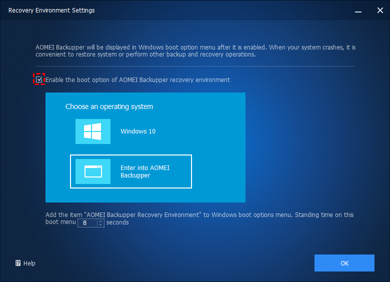Confirm settings with the OK button
The height and width of the screenshot is (282, 390).
click(344, 263)
